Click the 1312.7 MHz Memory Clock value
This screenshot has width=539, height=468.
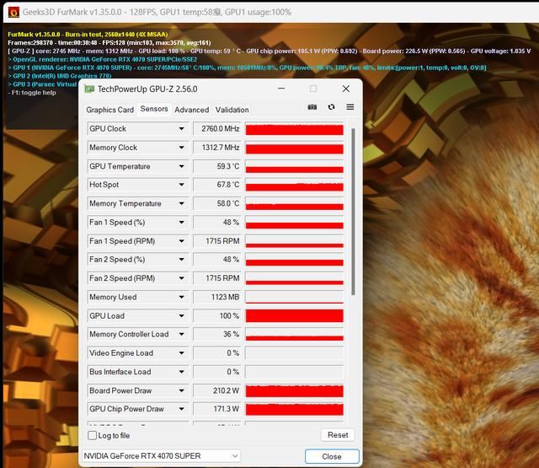click(x=217, y=148)
